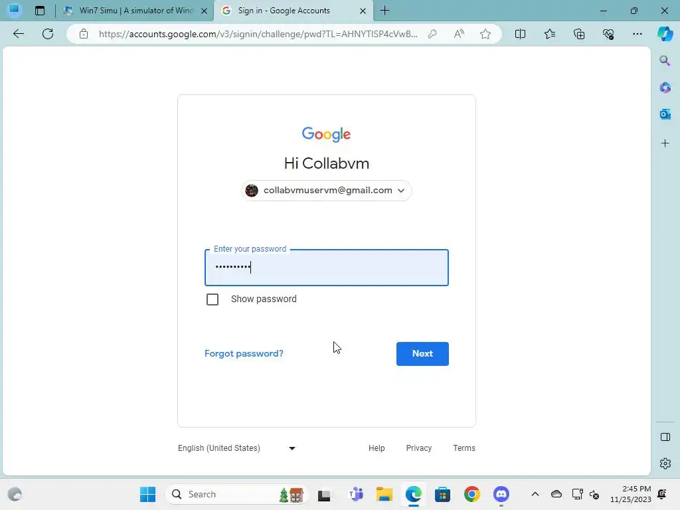Image resolution: width=680 pixels, height=510 pixels.
Task: Show hidden icons tray chevron
Action: tap(535, 494)
